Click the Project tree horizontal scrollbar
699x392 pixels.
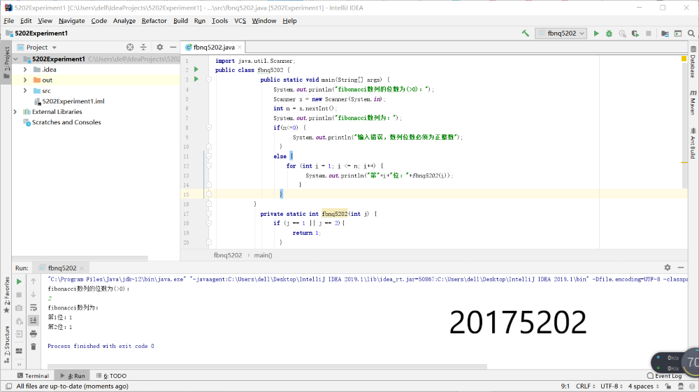tap(80, 258)
